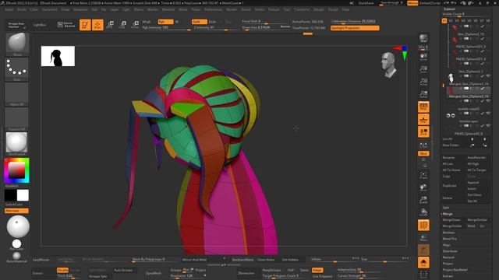Open the current brush thumbnail
The height and width of the screenshot is (280, 499).
pyautogui.click(x=17, y=44)
